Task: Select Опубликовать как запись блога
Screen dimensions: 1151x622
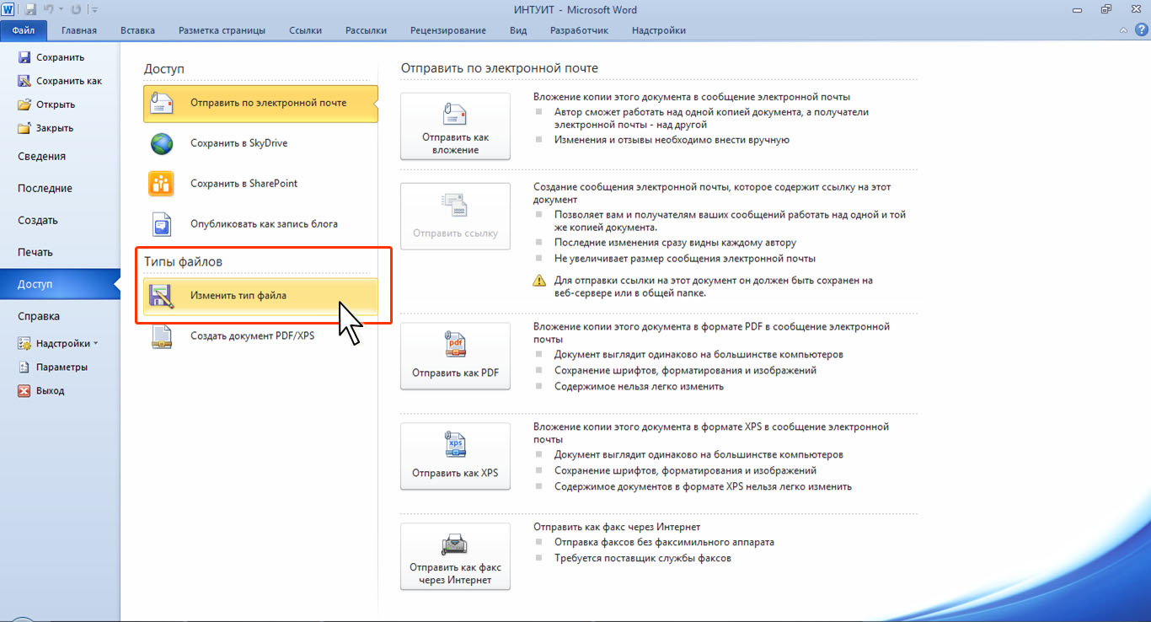Action: pyautogui.click(x=263, y=224)
